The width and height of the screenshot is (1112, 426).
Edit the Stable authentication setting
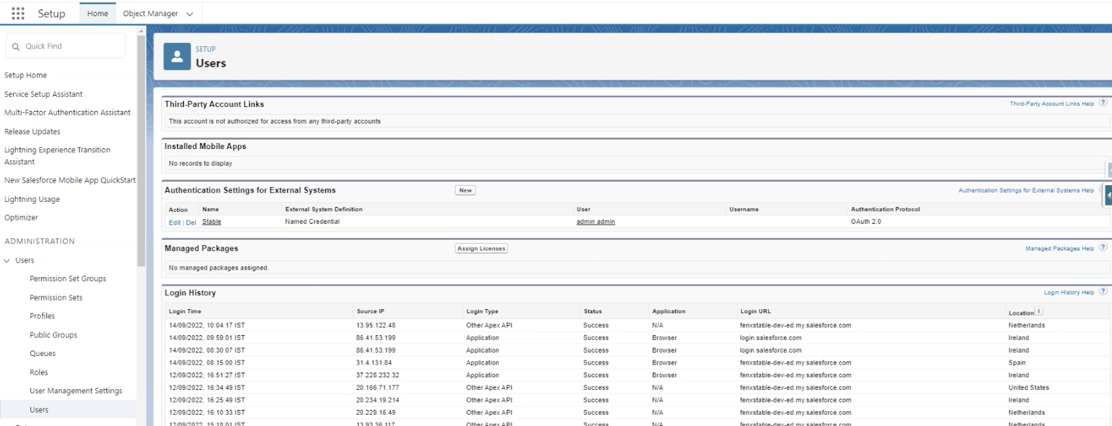175,222
